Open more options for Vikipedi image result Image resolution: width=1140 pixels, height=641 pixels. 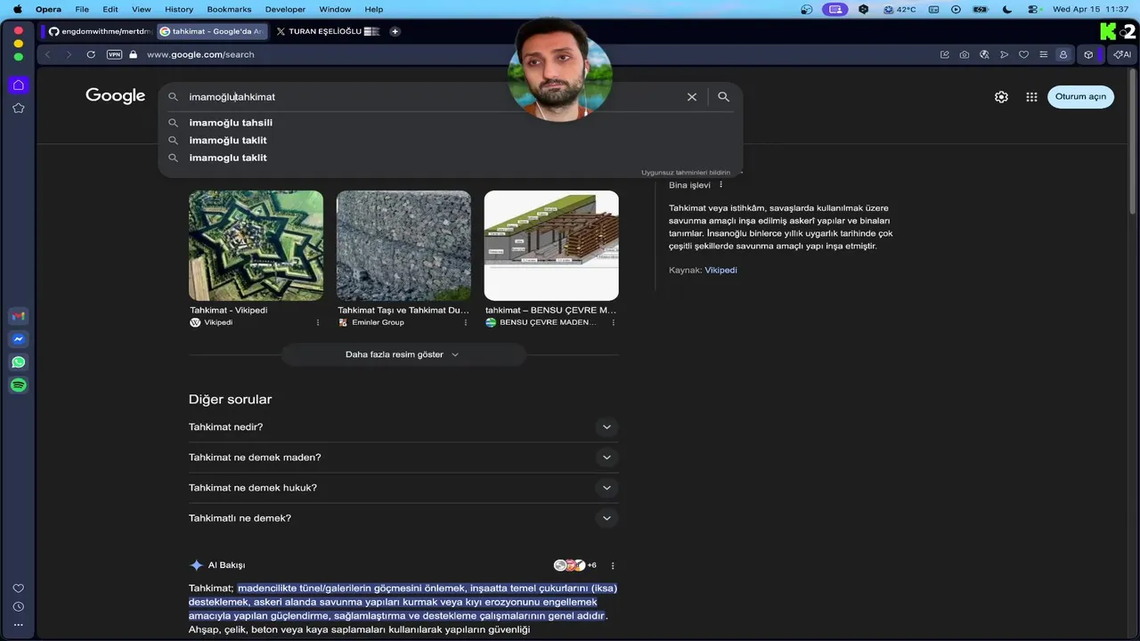point(318,322)
